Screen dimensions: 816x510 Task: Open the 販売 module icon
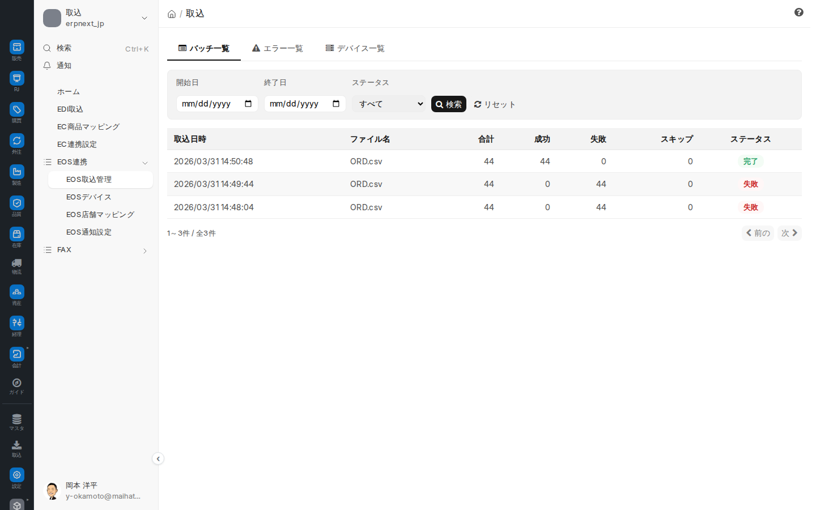pos(17,47)
